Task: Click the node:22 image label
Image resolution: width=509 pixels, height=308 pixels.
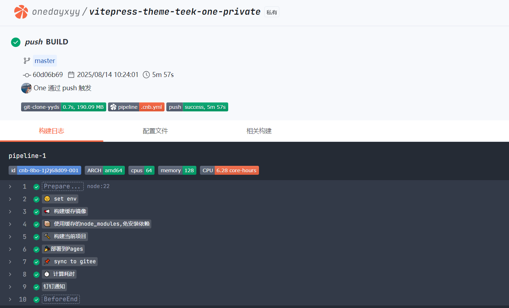Action: (98, 186)
